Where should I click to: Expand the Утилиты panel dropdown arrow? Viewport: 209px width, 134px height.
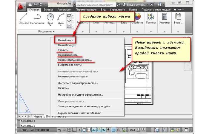click(x=164, y=32)
